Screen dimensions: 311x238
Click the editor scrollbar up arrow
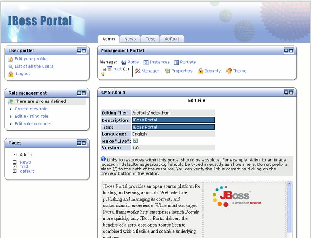289,184
